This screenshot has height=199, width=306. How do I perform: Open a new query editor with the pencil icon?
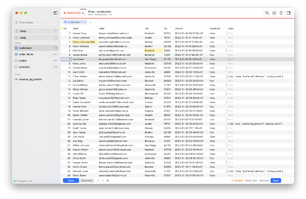coord(274,13)
